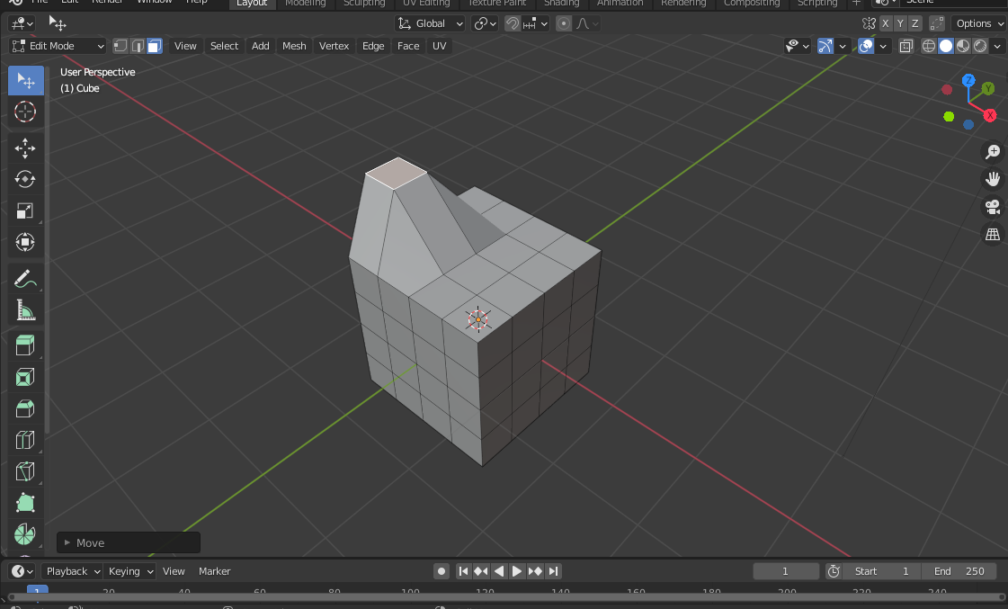This screenshot has width=1008, height=609.
Task: Click the Z axis on navigation gizmo
Action: [968, 80]
